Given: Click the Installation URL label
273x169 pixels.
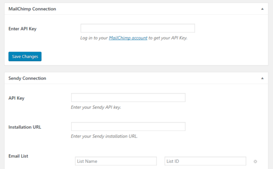Looking at the screenshot, I should click(25, 127).
